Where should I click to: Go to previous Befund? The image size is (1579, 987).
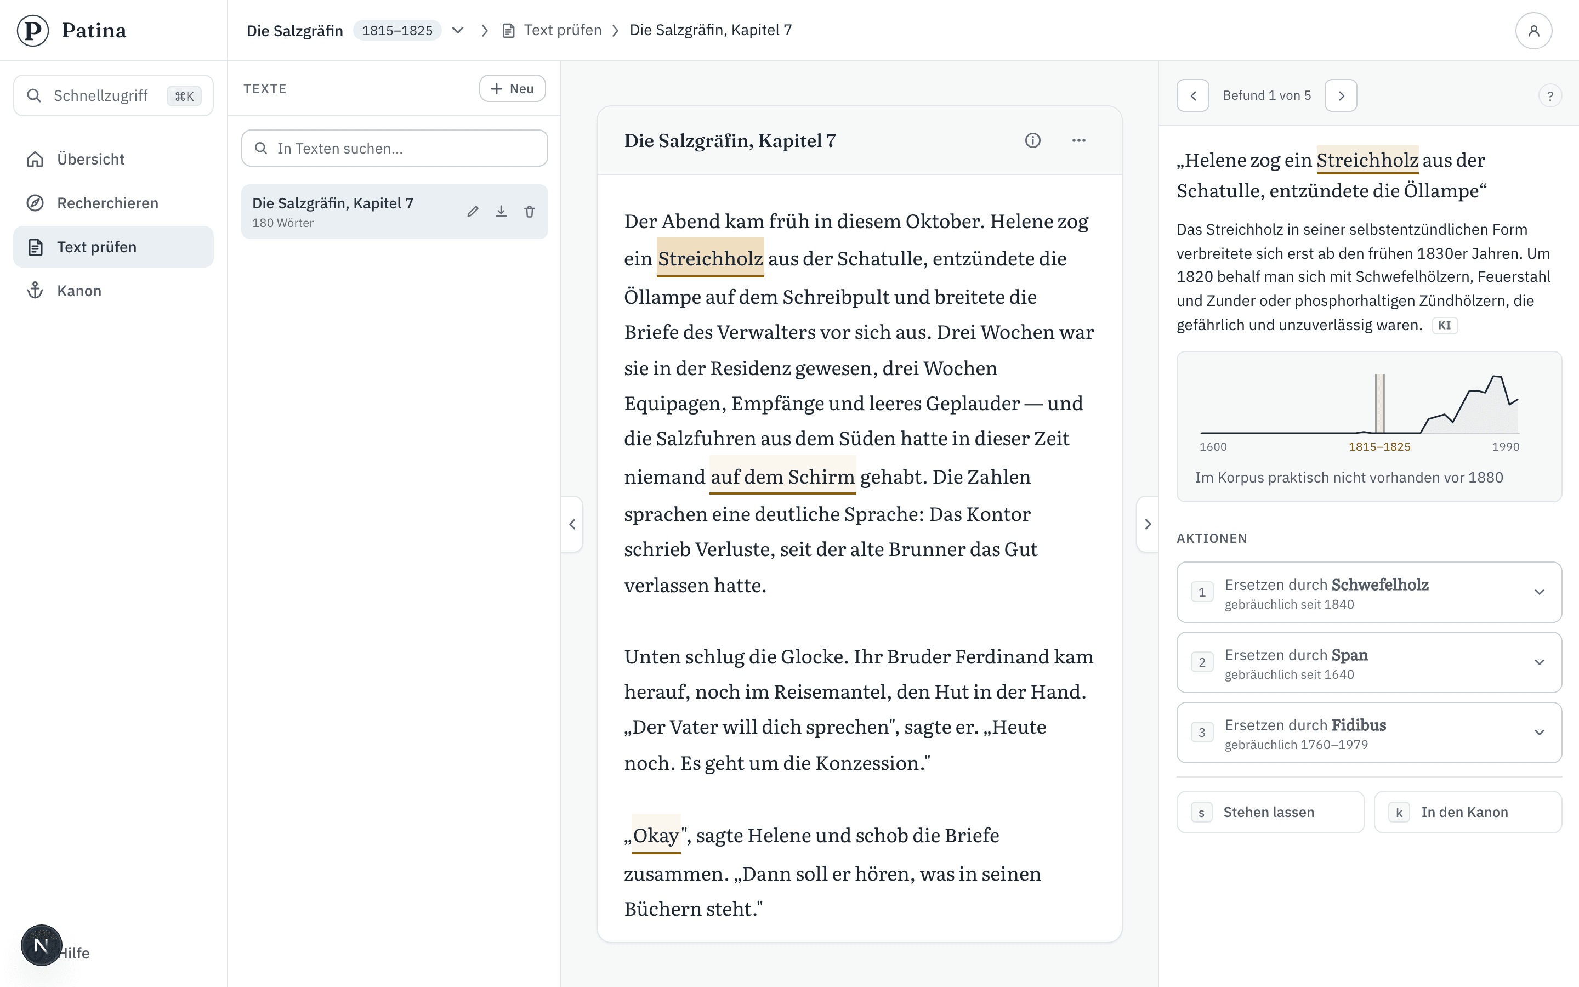pyautogui.click(x=1194, y=95)
